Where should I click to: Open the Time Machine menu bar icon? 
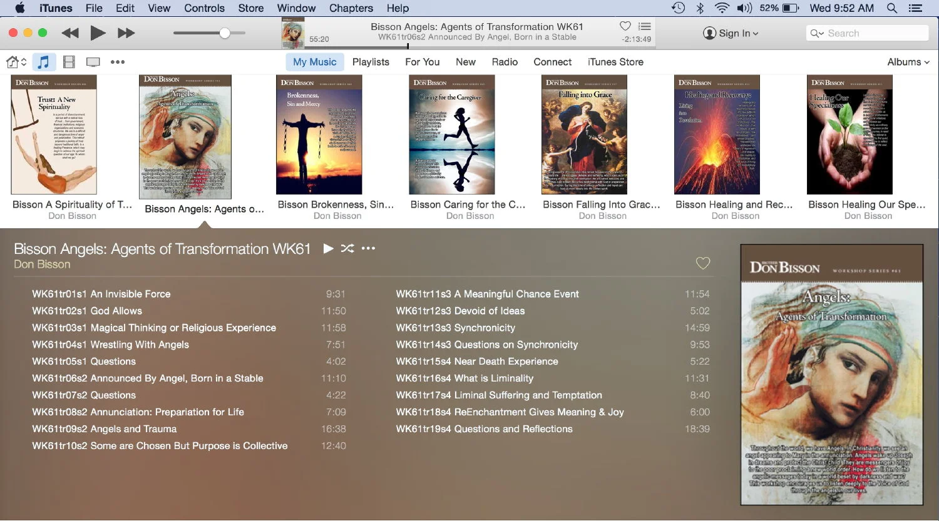[x=678, y=8]
